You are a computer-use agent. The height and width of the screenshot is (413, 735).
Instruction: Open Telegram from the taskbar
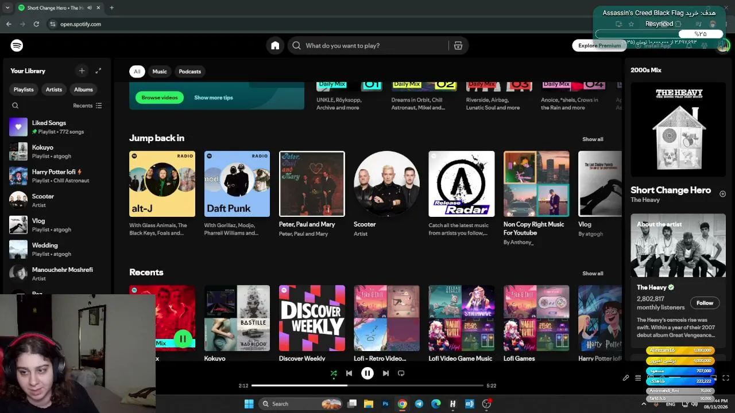pyautogui.click(x=419, y=404)
